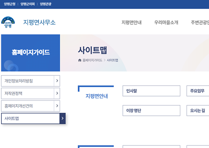Image resolution: width=209 pixels, height=148 pixels.
Task: Open 오시는 길 sitemap link
Action: click(198, 111)
